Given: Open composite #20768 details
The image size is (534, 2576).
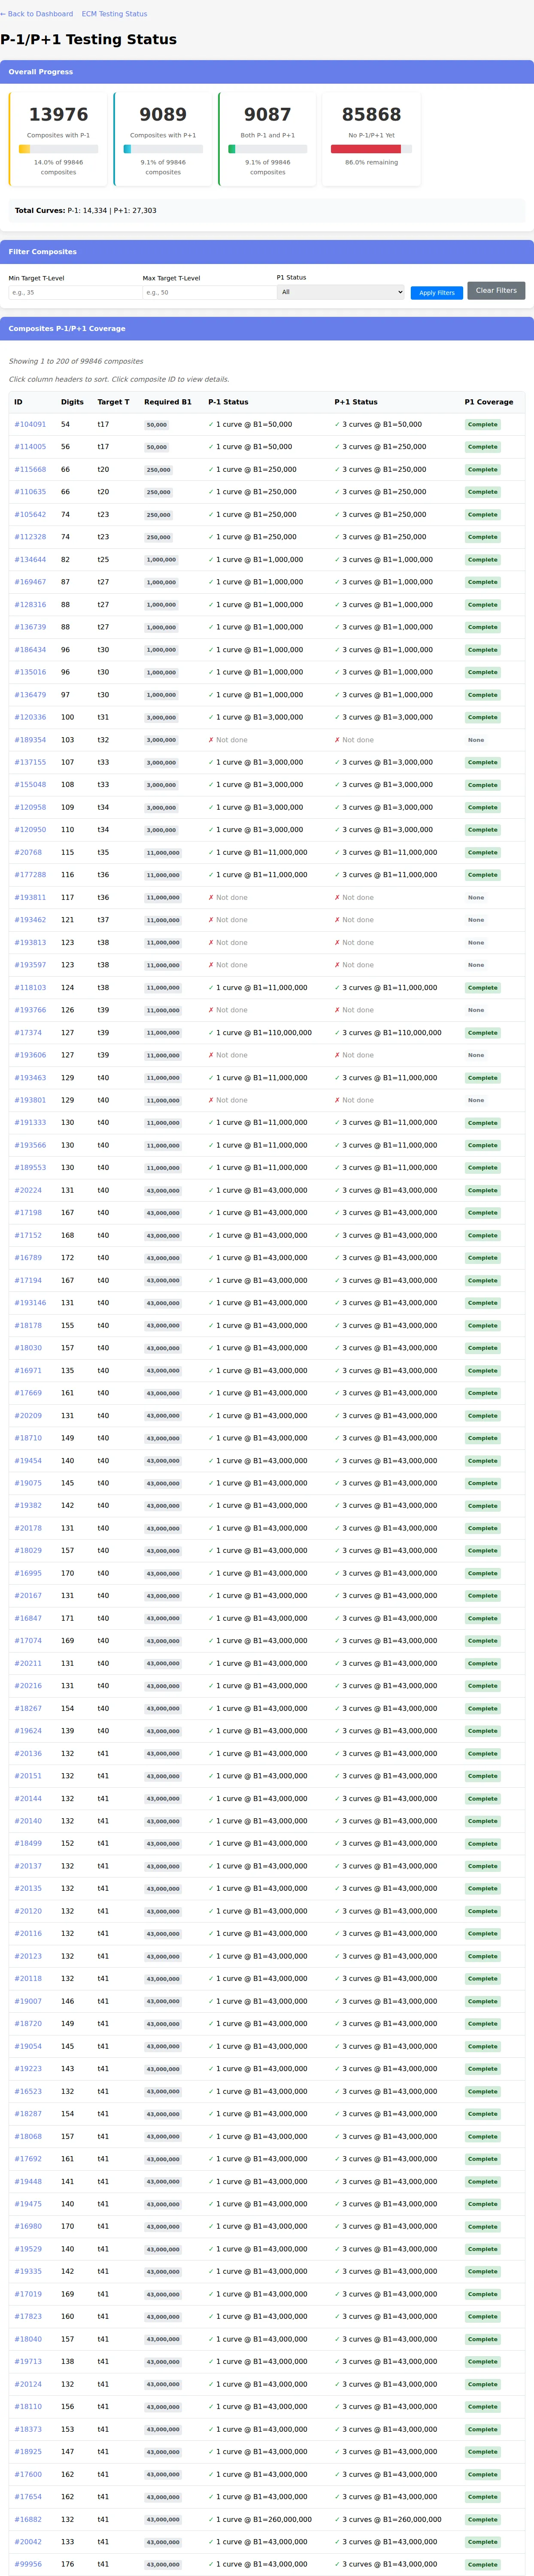Looking at the screenshot, I should [28, 852].
